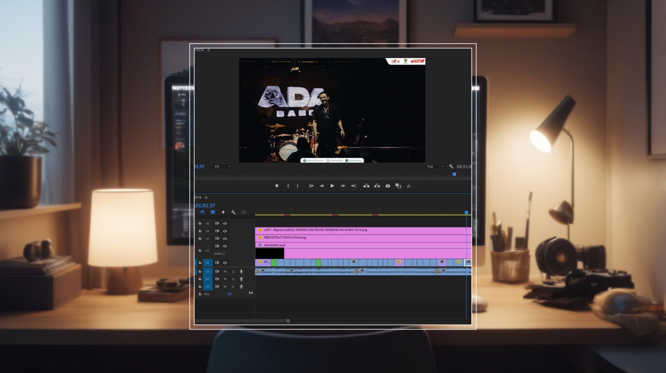Open the Full playback resolution dropdown
The image size is (666, 373).
pyautogui.click(x=435, y=166)
